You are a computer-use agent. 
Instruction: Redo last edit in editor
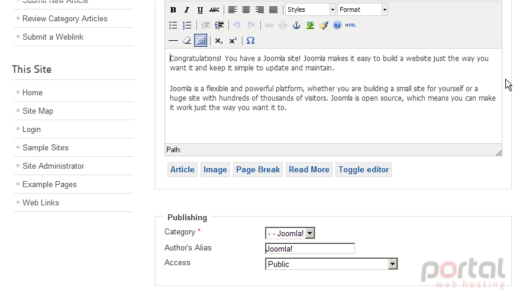[251, 25]
